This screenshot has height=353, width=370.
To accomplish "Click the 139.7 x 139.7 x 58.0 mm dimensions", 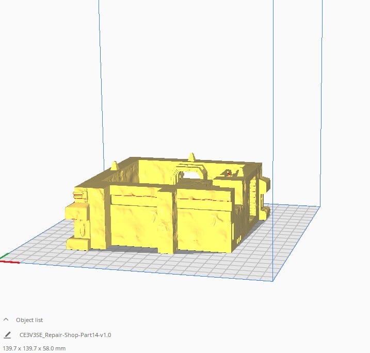I will [35, 348].
